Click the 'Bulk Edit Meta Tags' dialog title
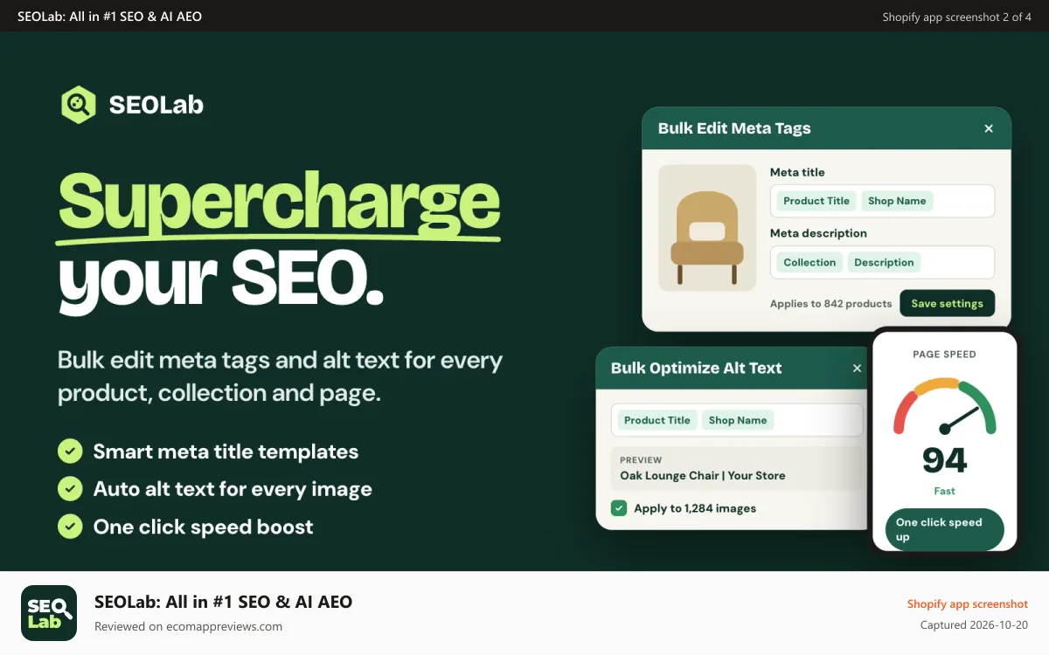Viewport: 1049px width, 655px height. click(734, 128)
